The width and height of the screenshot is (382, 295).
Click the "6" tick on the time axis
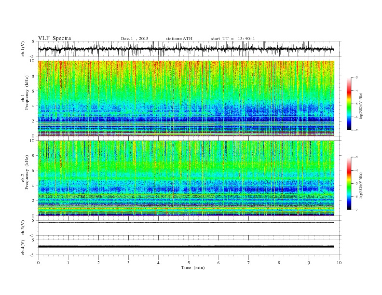[218, 263]
